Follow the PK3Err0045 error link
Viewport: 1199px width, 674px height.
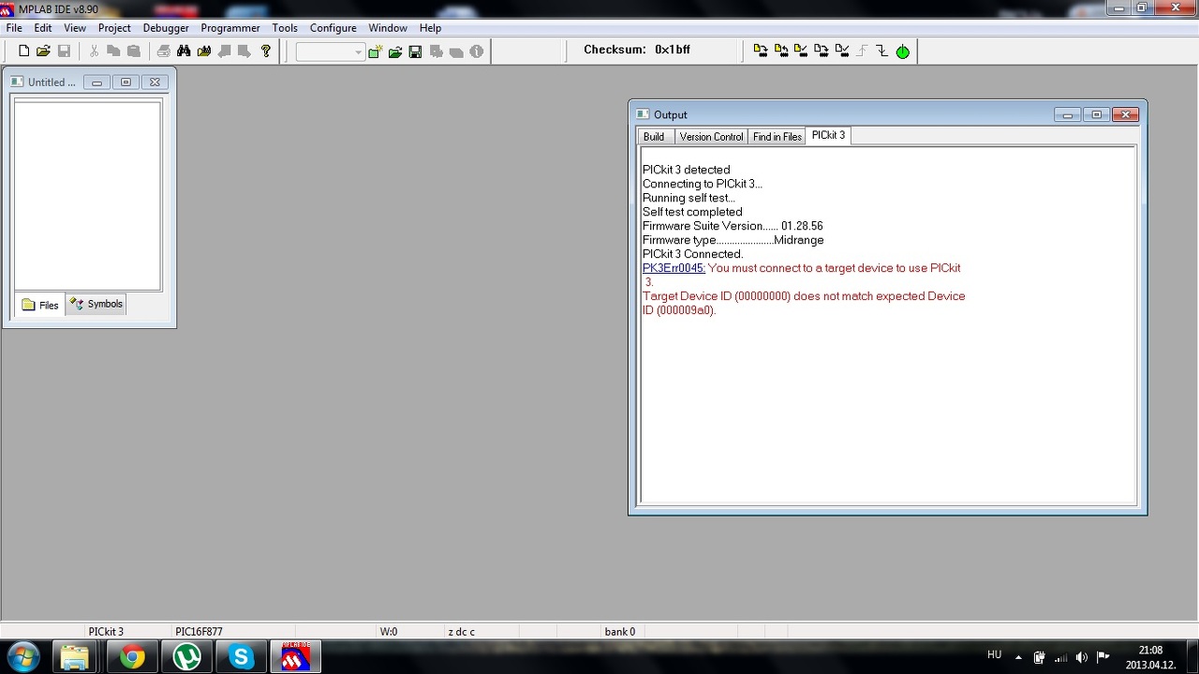click(674, 268)
